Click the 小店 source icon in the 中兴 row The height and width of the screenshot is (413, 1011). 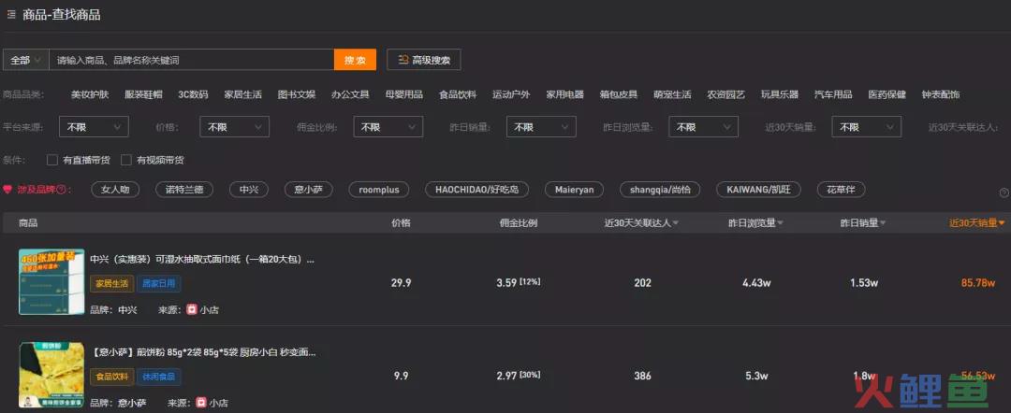pos(192,309)
